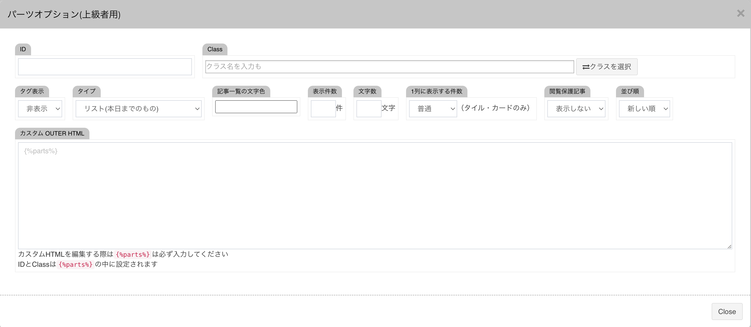This screenshot has height=327, width=751.
Task: Click the {%parts%} code in IDとClass hint line
Action: pos(75,264)
